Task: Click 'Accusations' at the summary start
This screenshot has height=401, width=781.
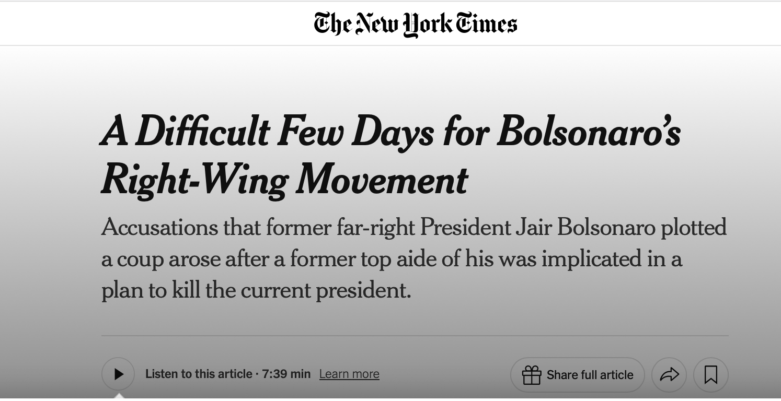Action: coord(159,228)
